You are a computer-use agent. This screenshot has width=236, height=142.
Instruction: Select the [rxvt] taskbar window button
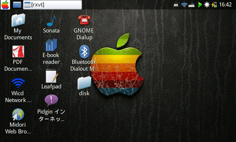tap(53, 5)
